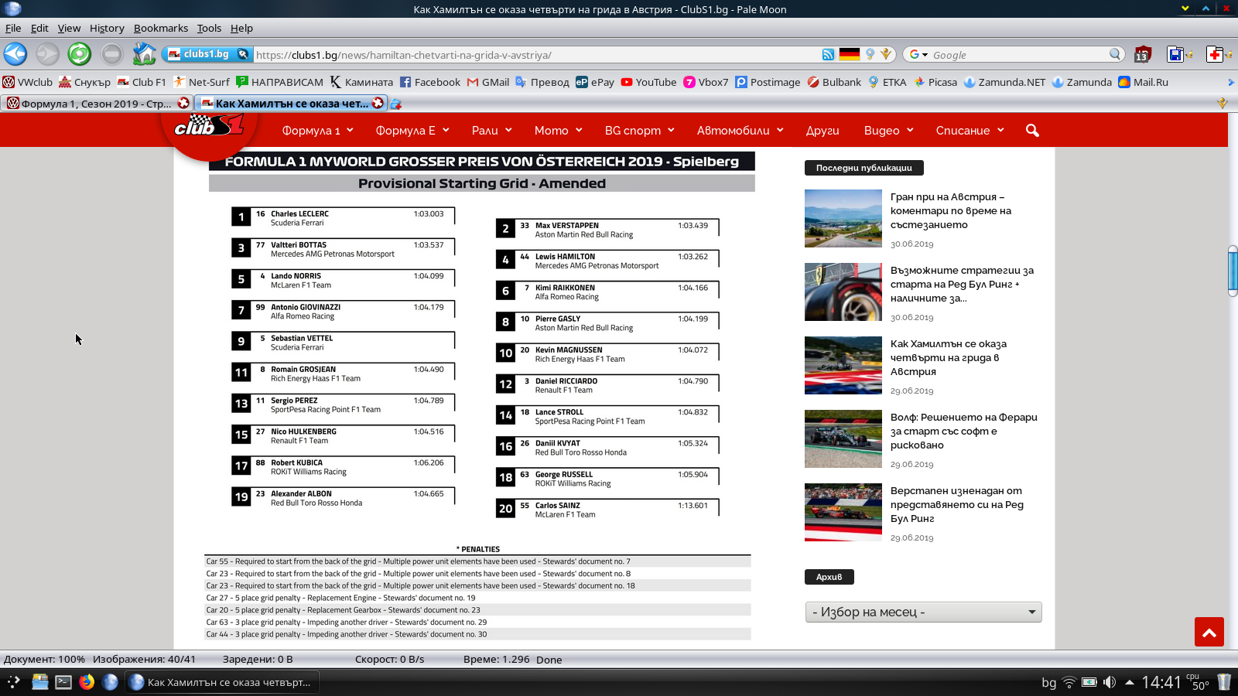Screen dimensions: 1238x696
Task: Open the site search magnifier in the red navbar
Action: tap(1032, 131)
